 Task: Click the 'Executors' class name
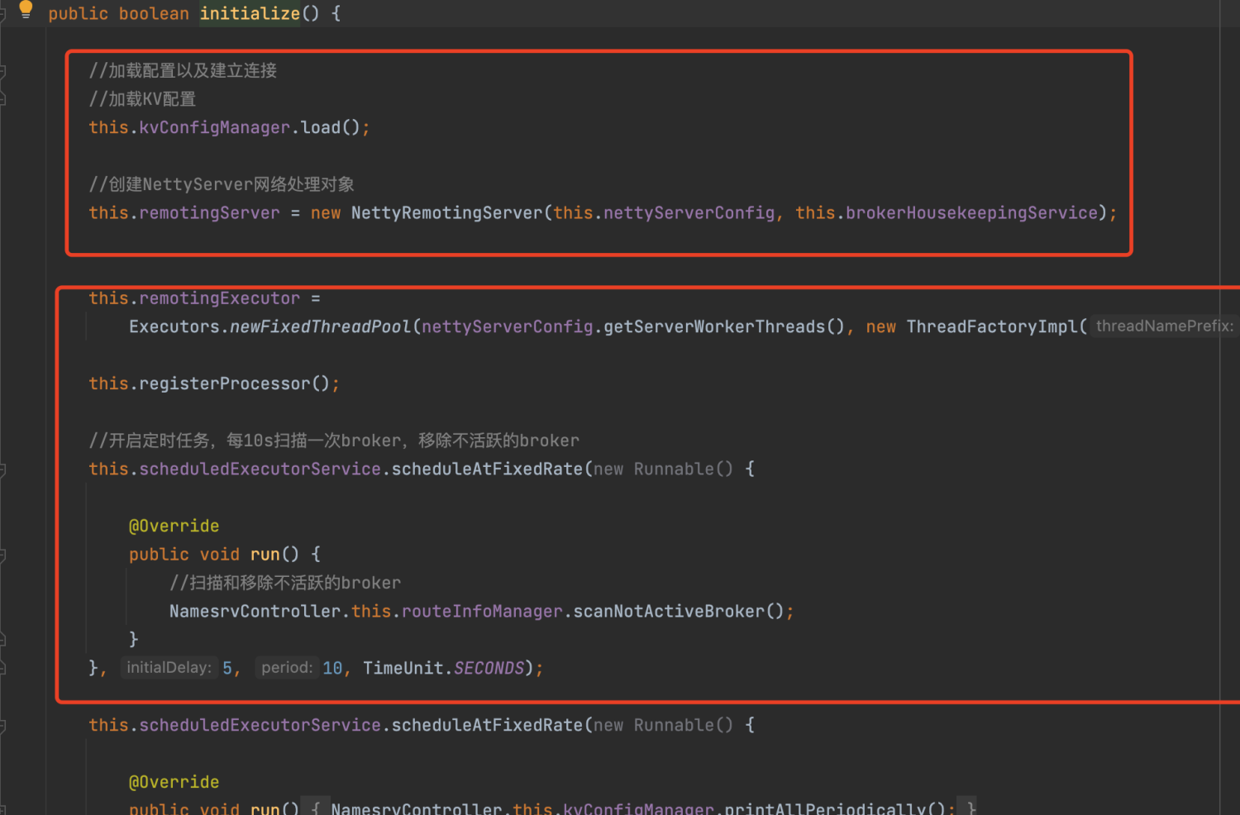click(x=174, y=326)
